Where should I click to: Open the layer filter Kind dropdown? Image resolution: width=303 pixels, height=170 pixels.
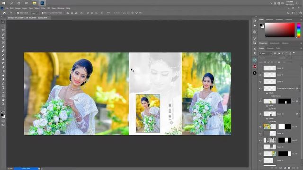point(266,53)
